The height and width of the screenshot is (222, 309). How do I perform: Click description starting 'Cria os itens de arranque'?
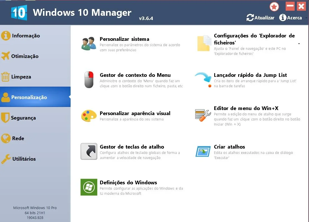click(255, 83)
